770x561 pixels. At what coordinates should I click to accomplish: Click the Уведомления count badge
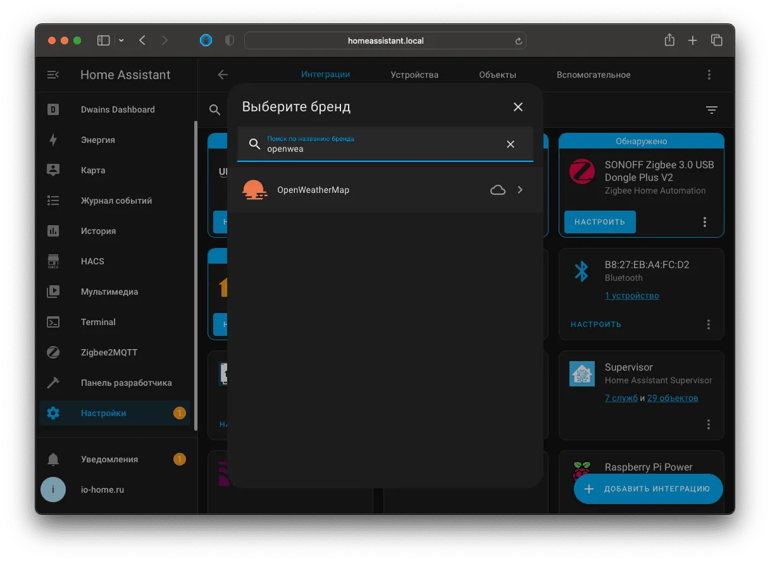pos(180,459)
